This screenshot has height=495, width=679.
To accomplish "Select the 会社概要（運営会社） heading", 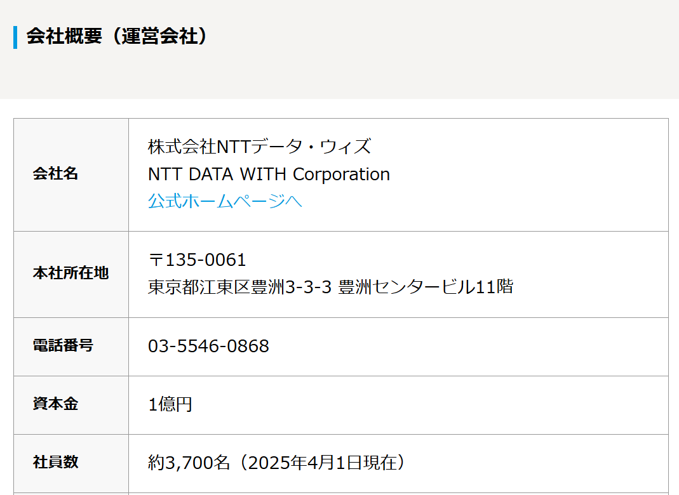I will tap(117, 36).
